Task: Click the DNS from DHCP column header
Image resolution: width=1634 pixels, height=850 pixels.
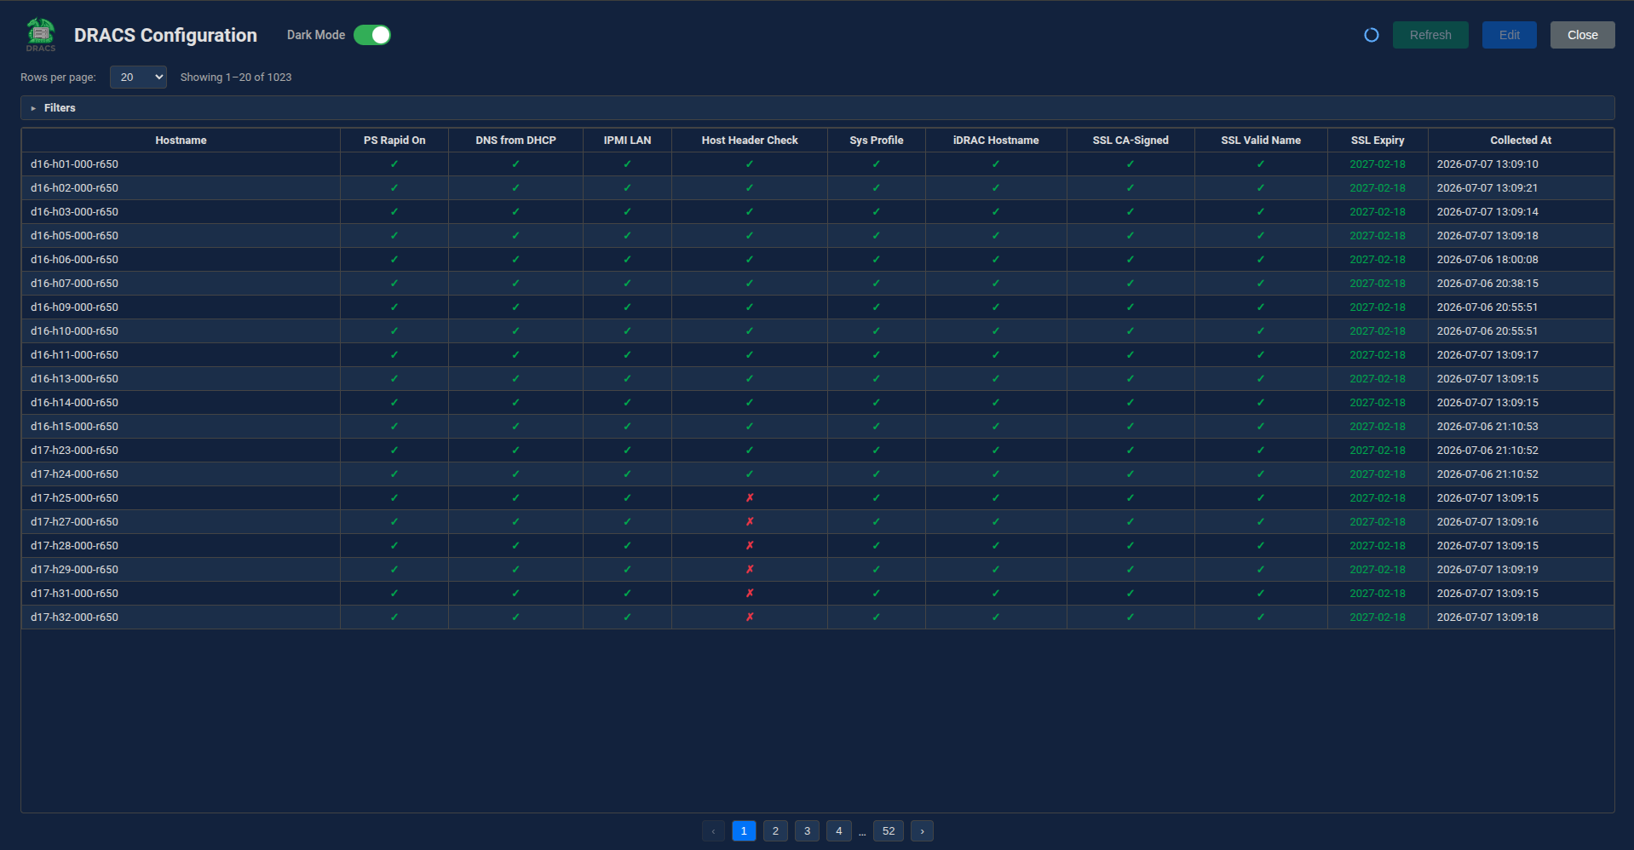Action: point(515,141)
